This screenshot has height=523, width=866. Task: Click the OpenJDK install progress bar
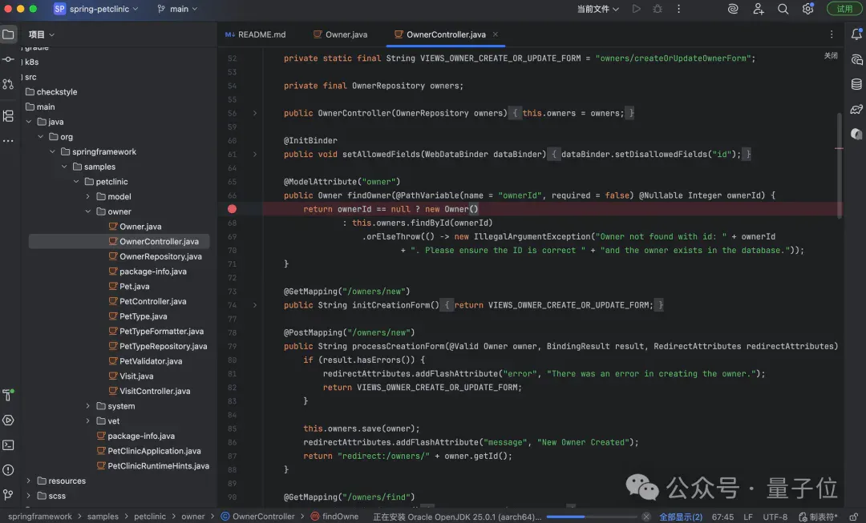[592, 517]
